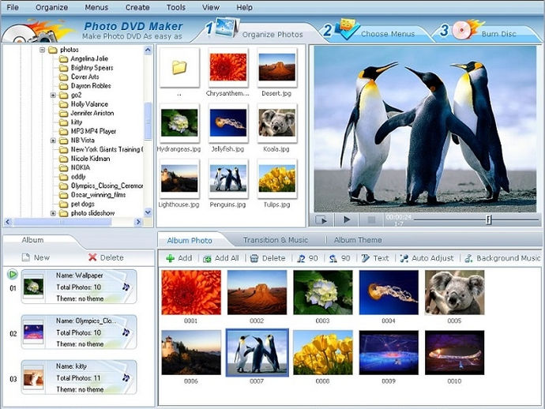Open the View menu
This screenshot has height=409, width=545.
211,7
